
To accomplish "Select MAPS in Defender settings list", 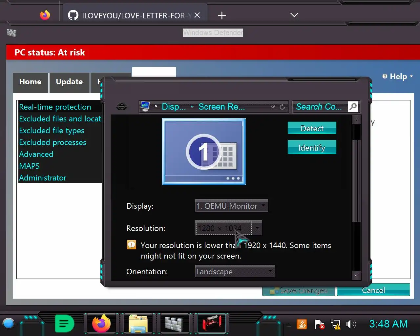I will click(x=29, y=166).
